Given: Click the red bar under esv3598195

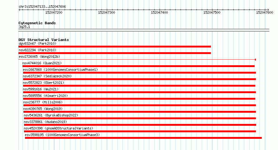Looking at the screenshot, I should (143, 138).
